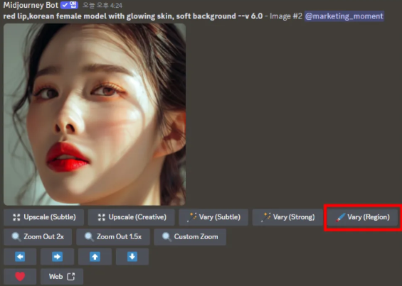Select Vary (Subtle) wand button
The image size is (402, 286).
(x=213, y=217)
